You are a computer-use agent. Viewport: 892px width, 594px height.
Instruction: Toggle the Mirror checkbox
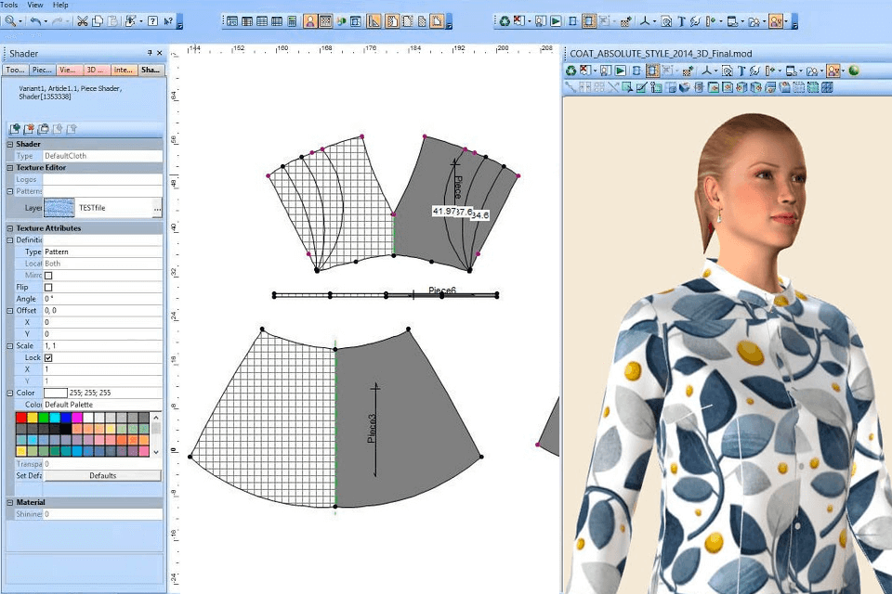click(x=48, y=275)
